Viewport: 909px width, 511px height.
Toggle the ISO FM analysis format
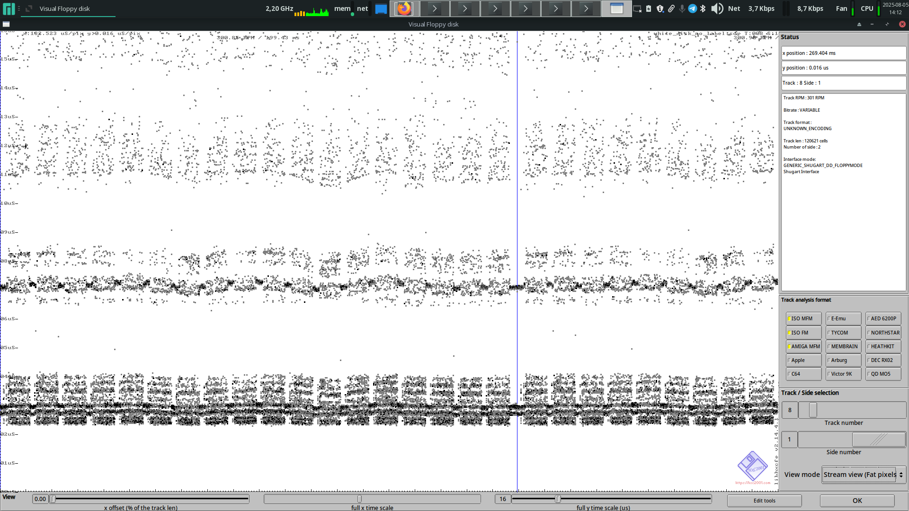coord(803,333)
